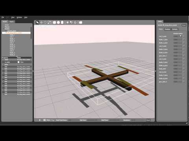Click Reset button in bottom time bar
Image resolution: width=189 pixels, height=141 pixels.
click(x=148, y=120)
